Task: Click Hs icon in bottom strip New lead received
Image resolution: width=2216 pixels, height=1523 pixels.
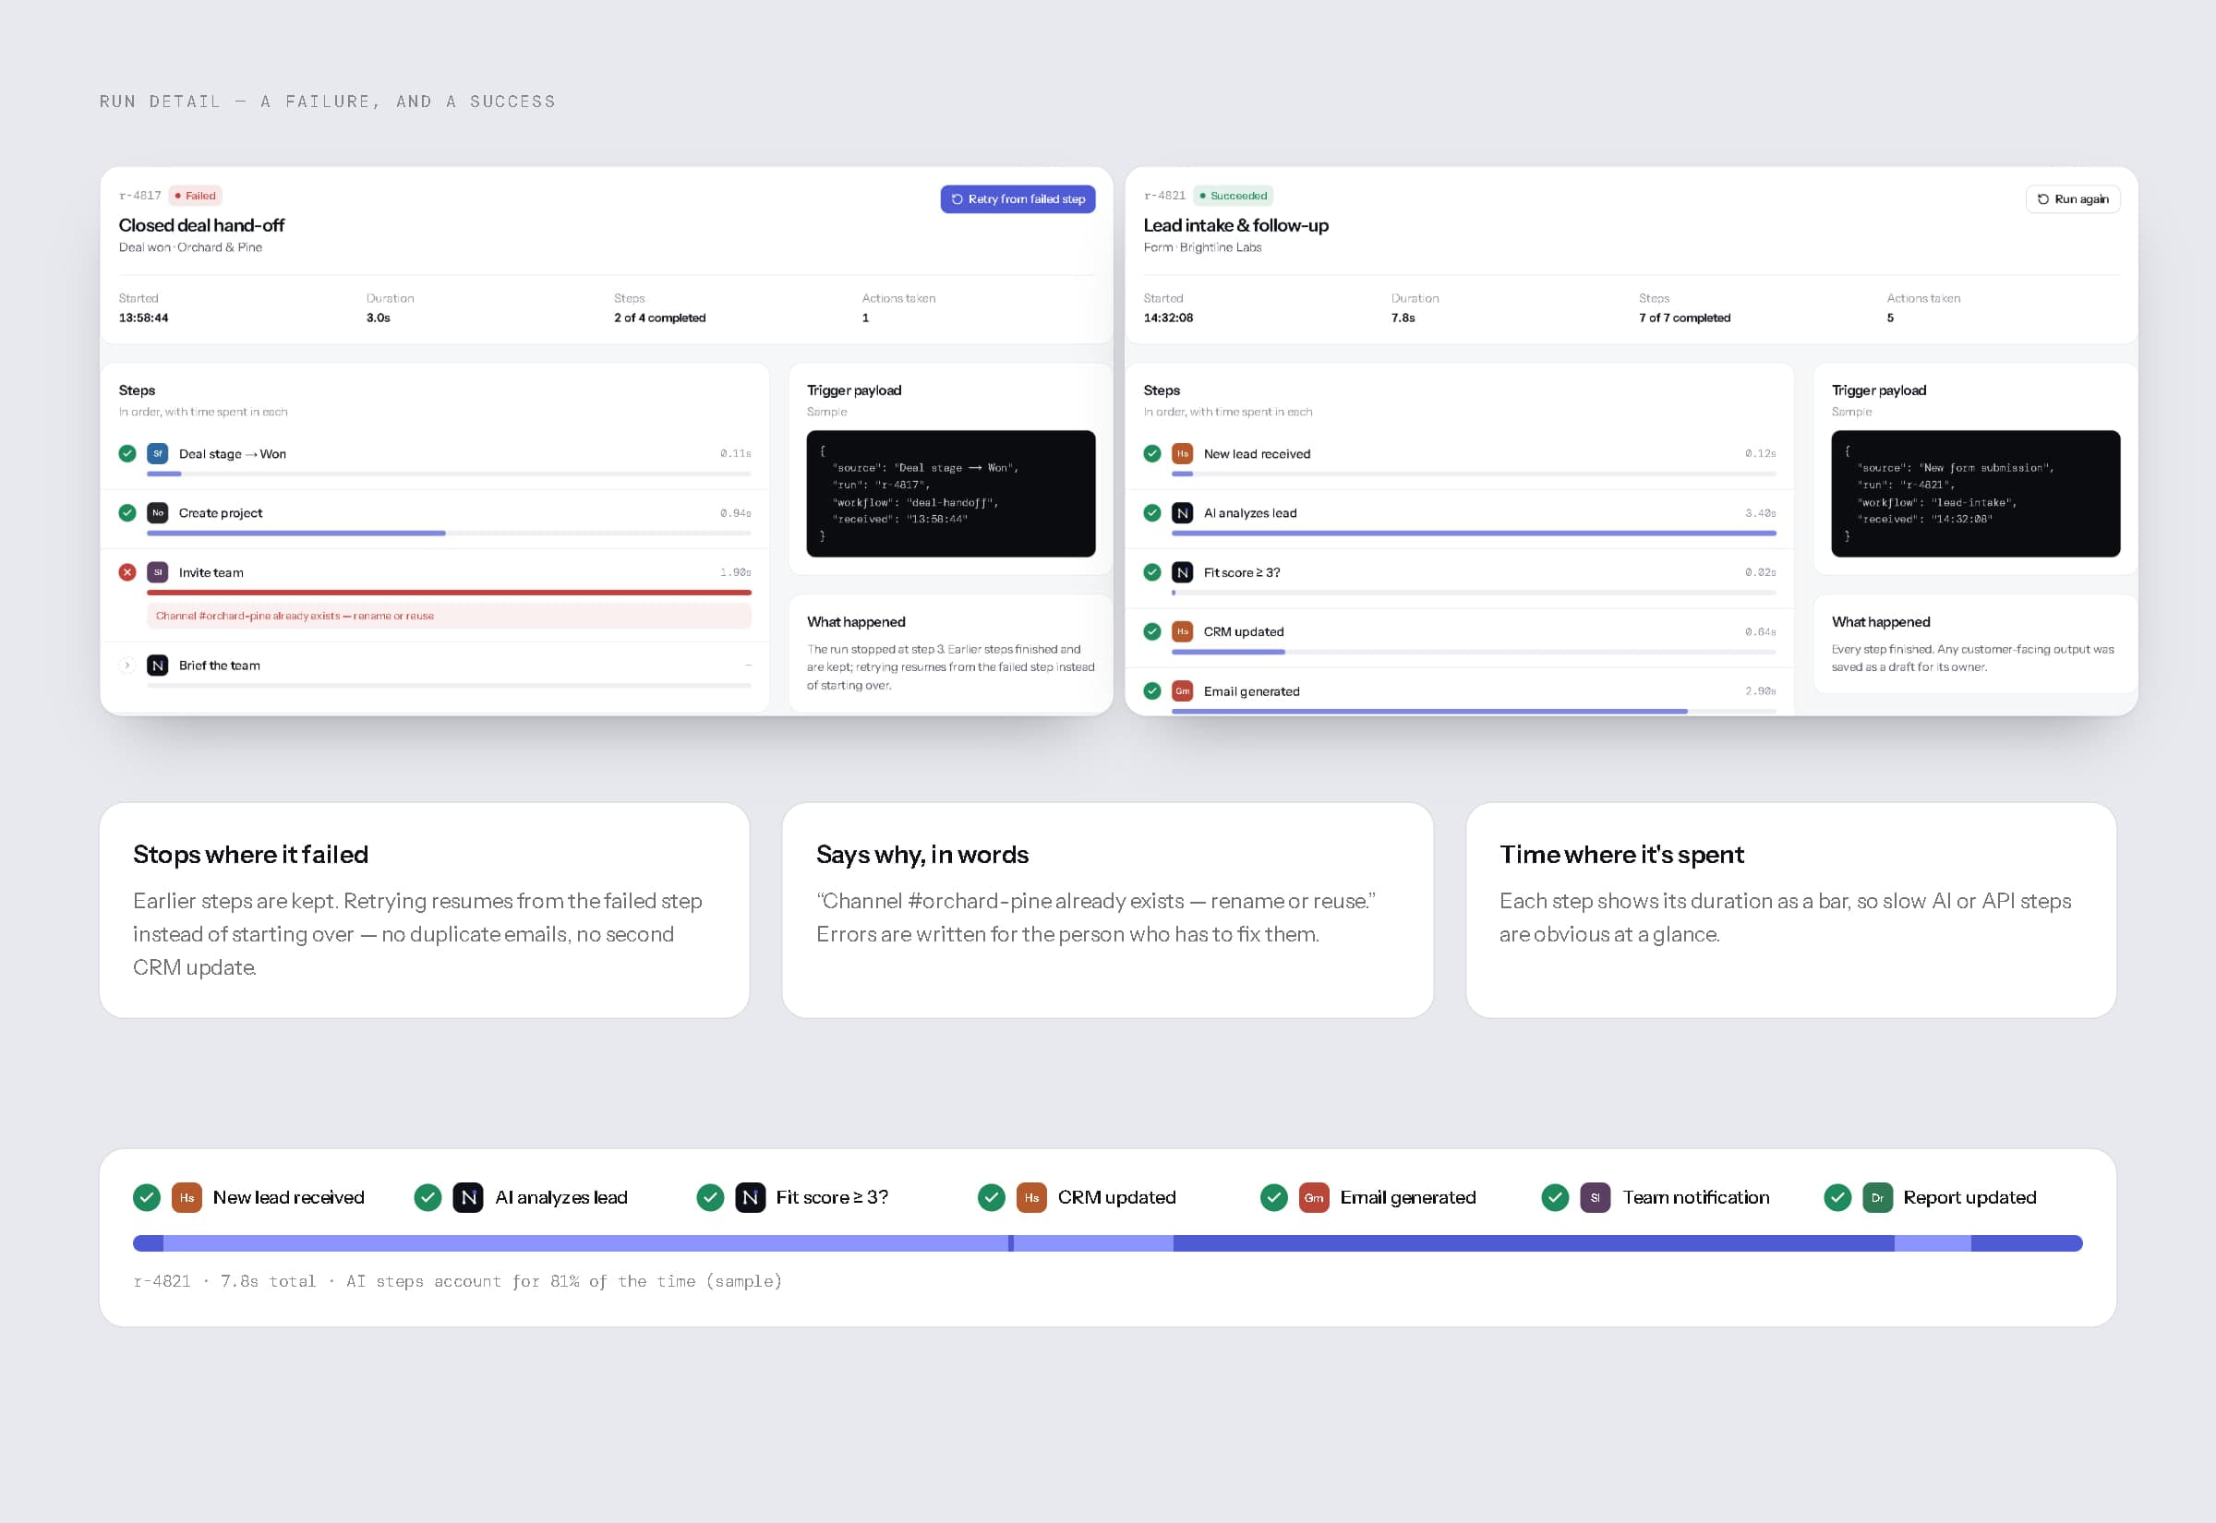Action: (x=187, y=1197)
